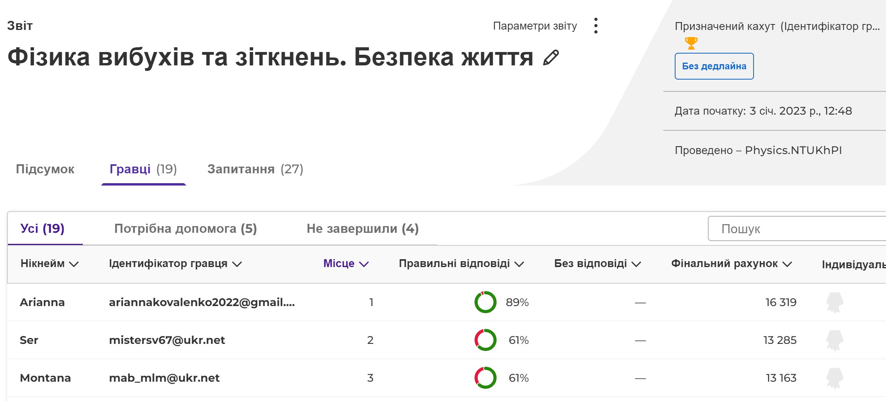Open the three-dot report options menu

click(x=596, y=26)
